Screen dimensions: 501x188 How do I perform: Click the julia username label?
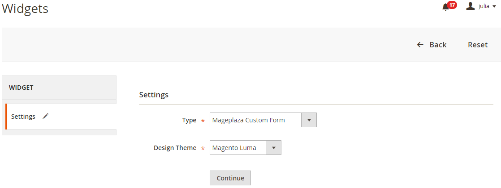tap(484, 6)
